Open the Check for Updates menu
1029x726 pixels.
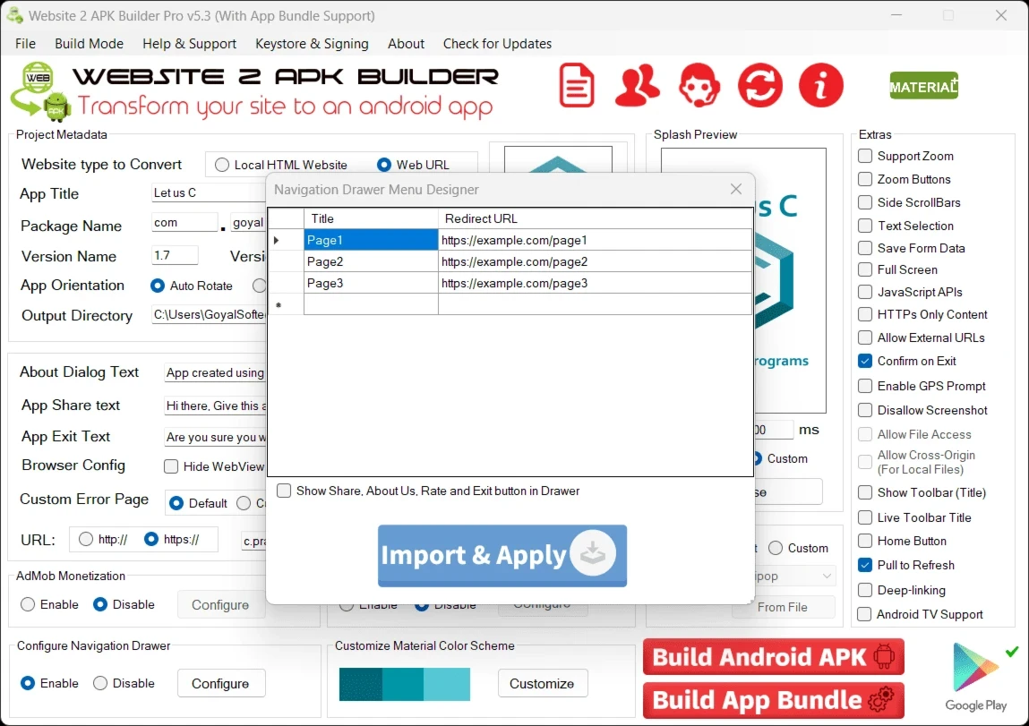497,44
